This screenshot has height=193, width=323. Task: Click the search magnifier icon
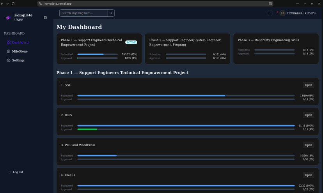tap(111, 13)
